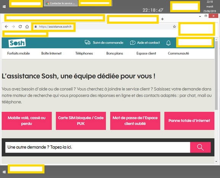This screenshot has height=178, width=220.
Task: Reload the page with the refresh icon
Action: (x=20, y=26)
